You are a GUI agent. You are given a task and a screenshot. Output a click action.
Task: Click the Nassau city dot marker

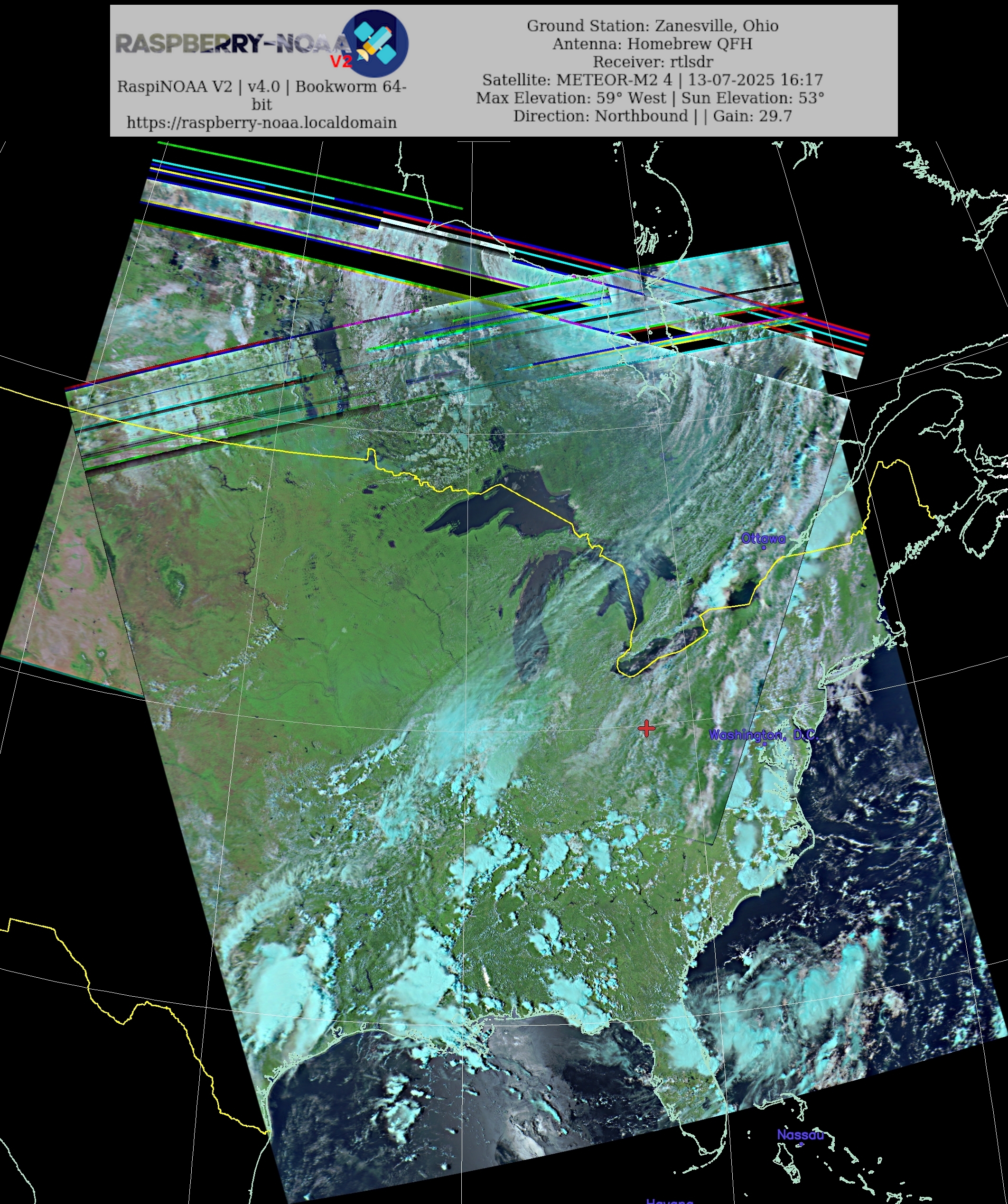coord(801,1144)
